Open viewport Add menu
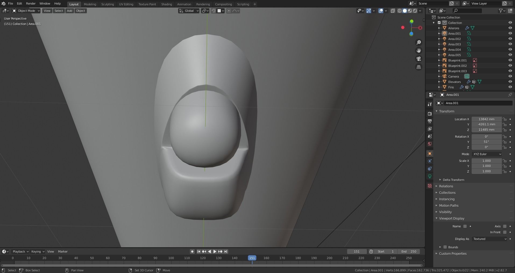This screenshot has width=515, height=273. tap(69, 11)
